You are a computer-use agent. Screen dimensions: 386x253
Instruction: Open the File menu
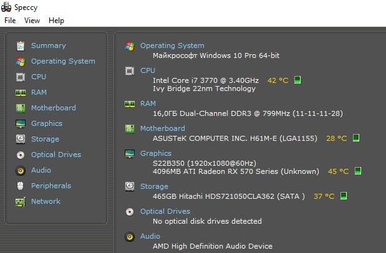[10, 21]
